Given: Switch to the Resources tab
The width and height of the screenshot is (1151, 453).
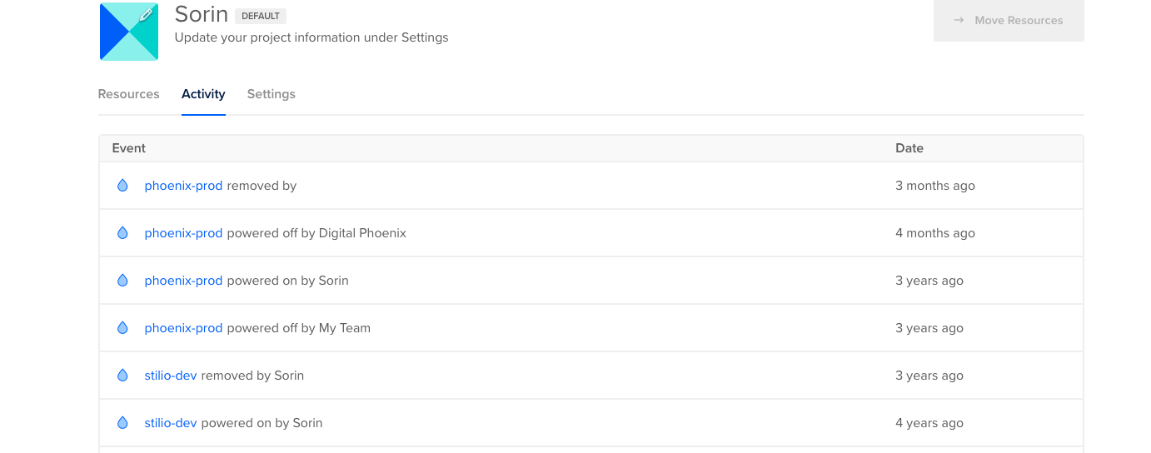Looking at the screenshot, I should point(128,94).
